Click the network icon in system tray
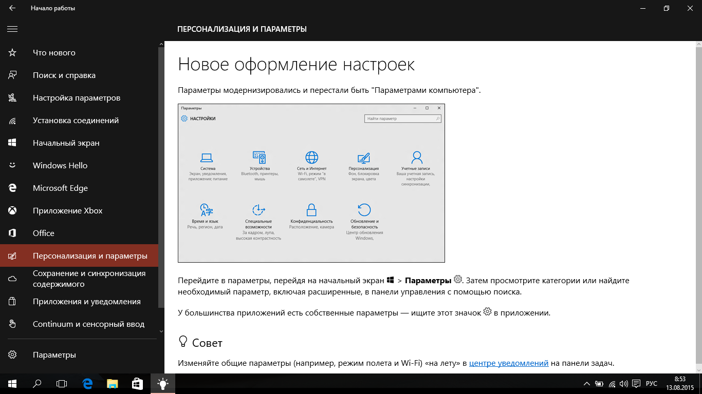Viewport: 702px width, 394px height. tap(612, 384)
